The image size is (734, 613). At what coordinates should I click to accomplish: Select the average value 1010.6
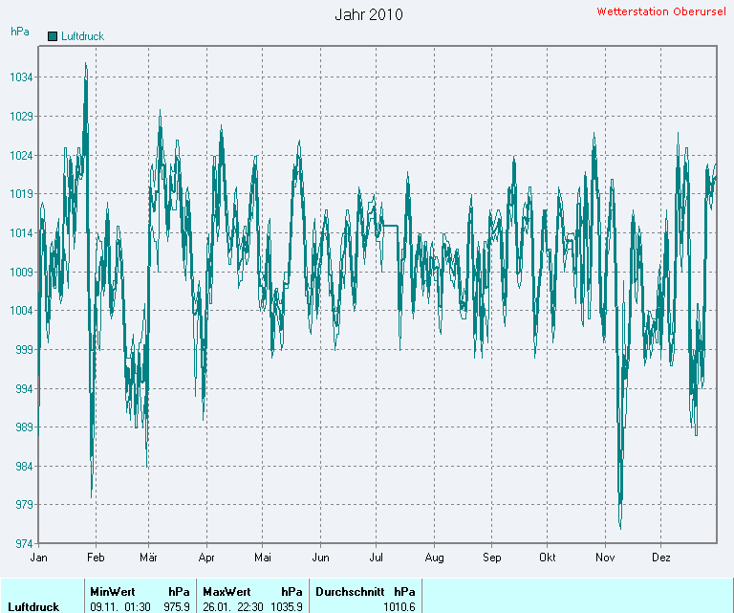point(399,607)
